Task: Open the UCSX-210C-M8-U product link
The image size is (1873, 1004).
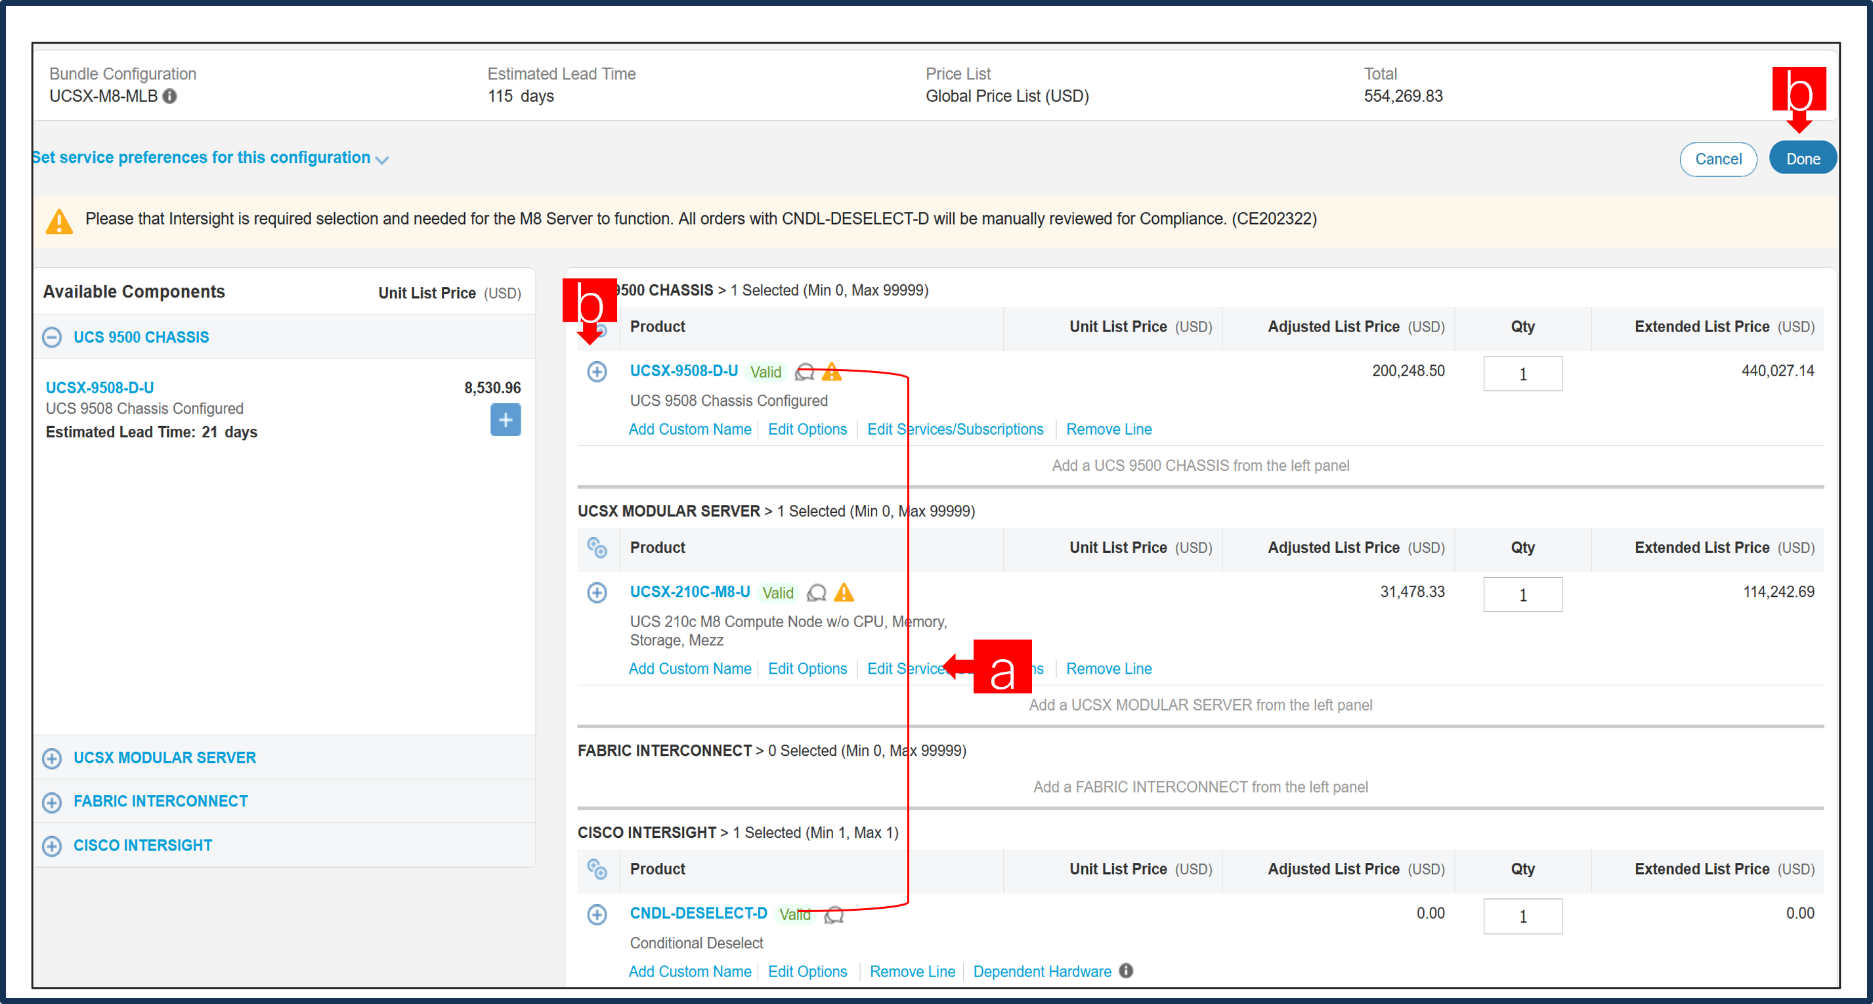Action: pyautogui.click(x=690, y=592)
